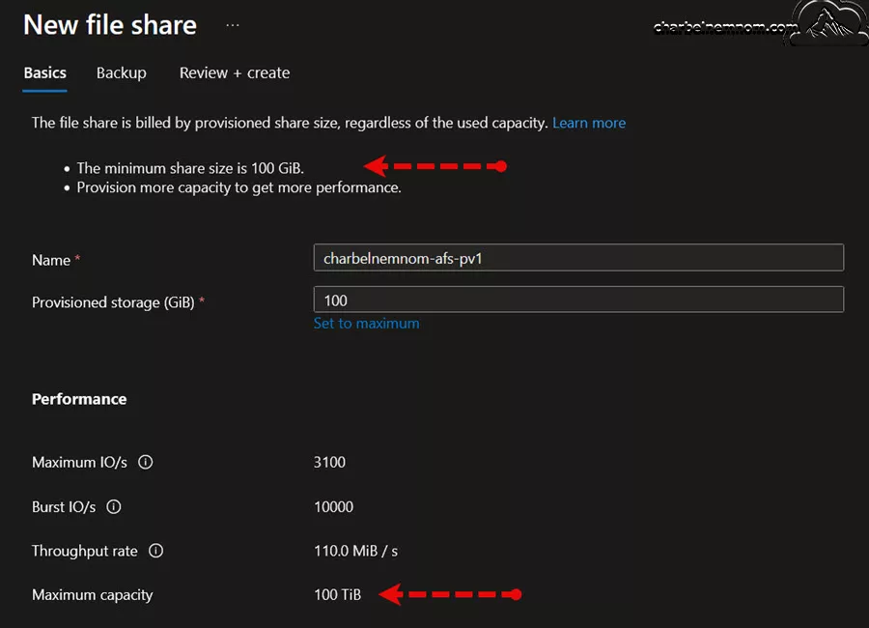This screenshot has height=628, width=869.
Task: Select the 10000 Burst IO/s value
Action: 334,507
